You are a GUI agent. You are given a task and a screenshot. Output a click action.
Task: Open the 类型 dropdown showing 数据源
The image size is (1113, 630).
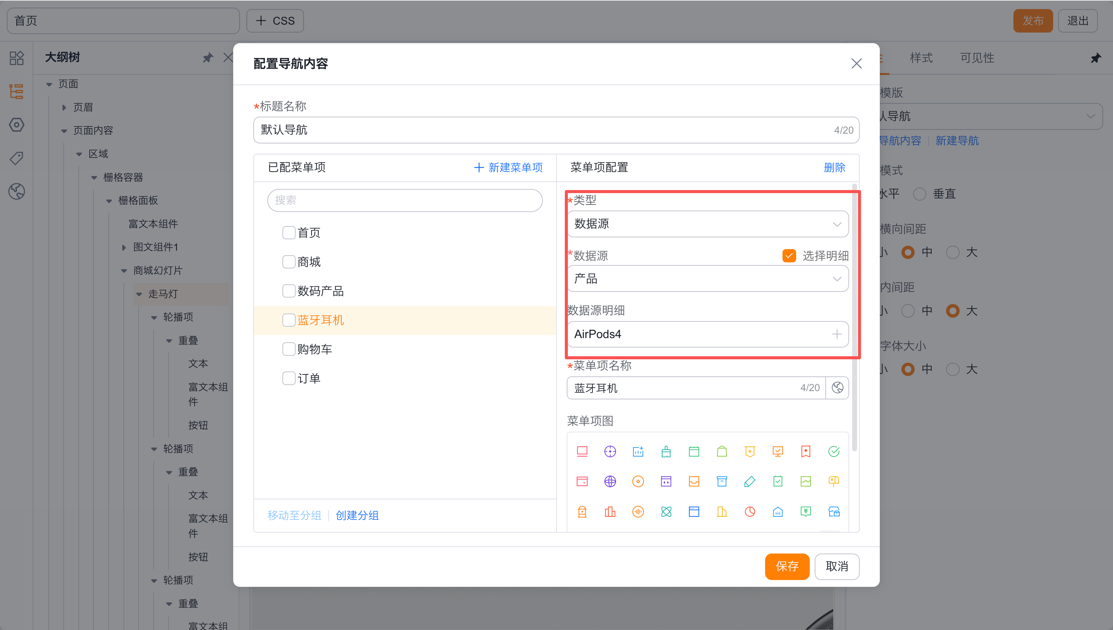(x=707, y=224)
